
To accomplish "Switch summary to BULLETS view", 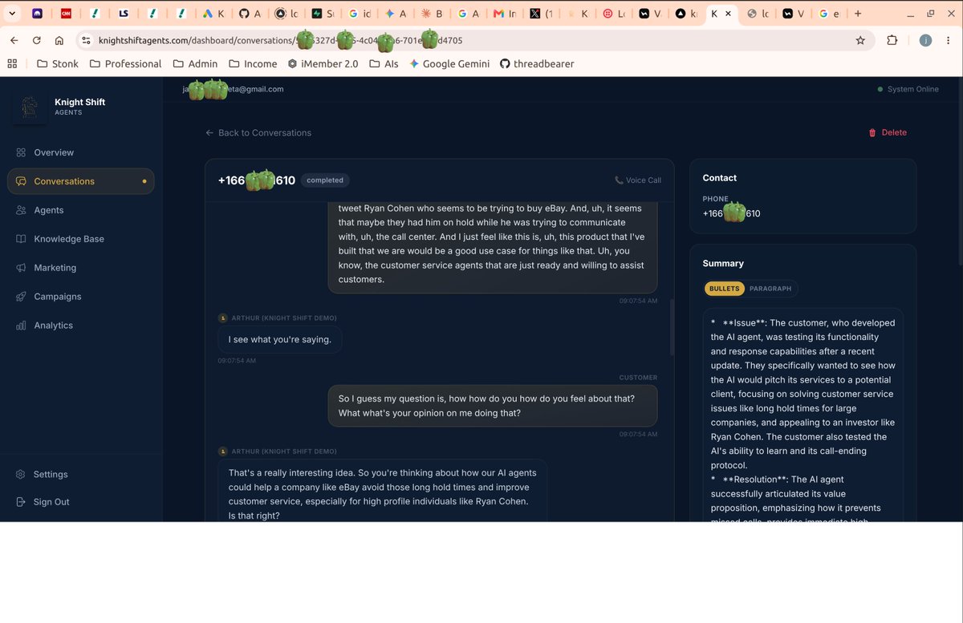I will click(x=725, y=289).
